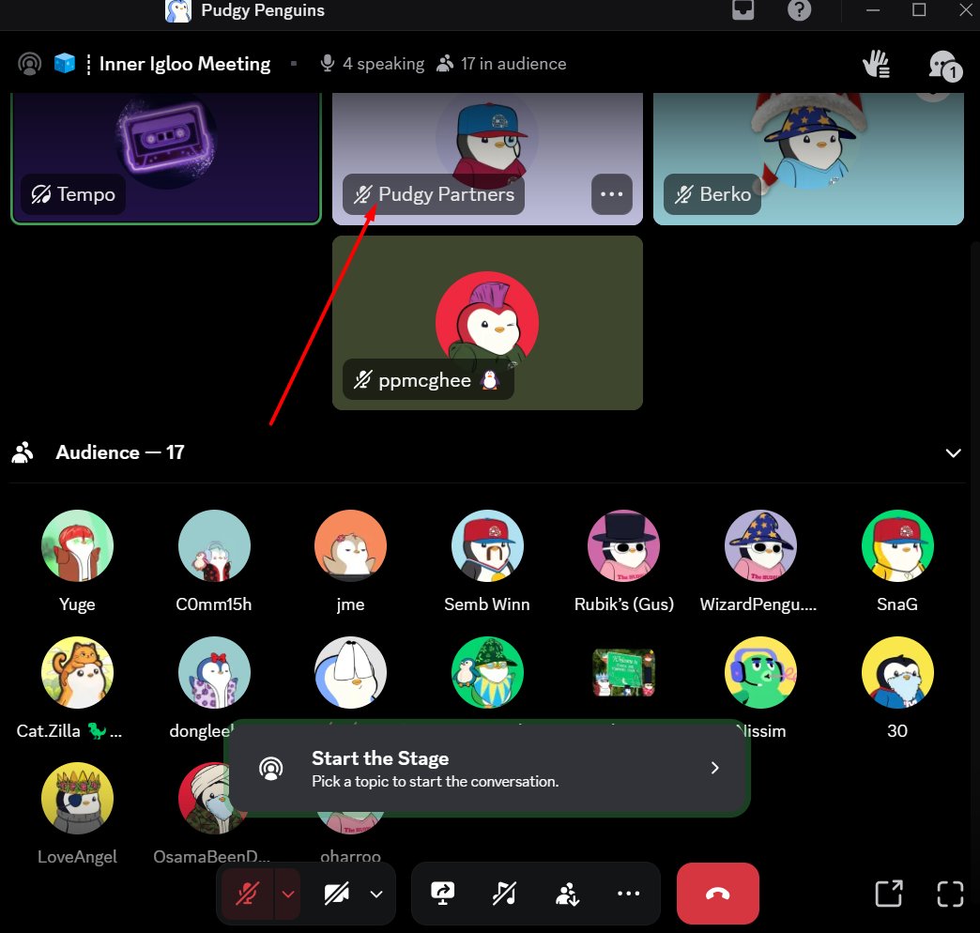Click the arrow on Start the Stage banner
This screenshot has width=980, height=933.
click(715, 768)
